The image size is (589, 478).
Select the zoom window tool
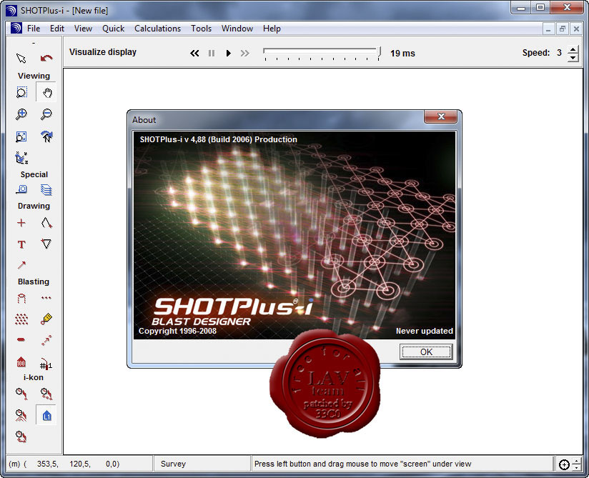coord(21,92)
